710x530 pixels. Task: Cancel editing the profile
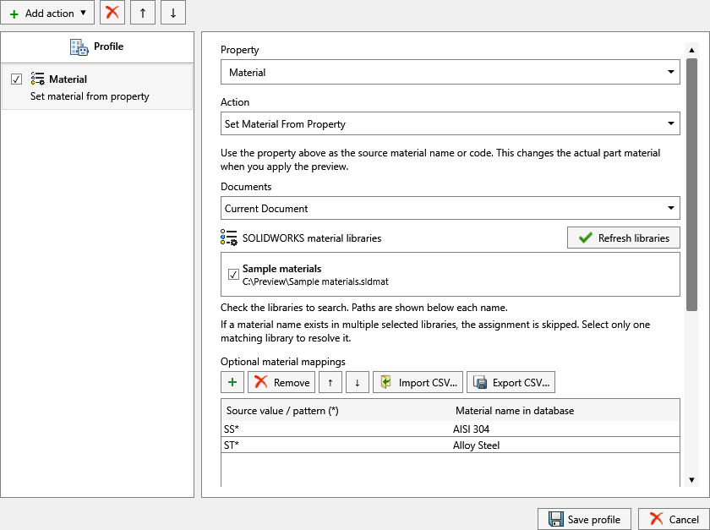(x=674, y=519)
